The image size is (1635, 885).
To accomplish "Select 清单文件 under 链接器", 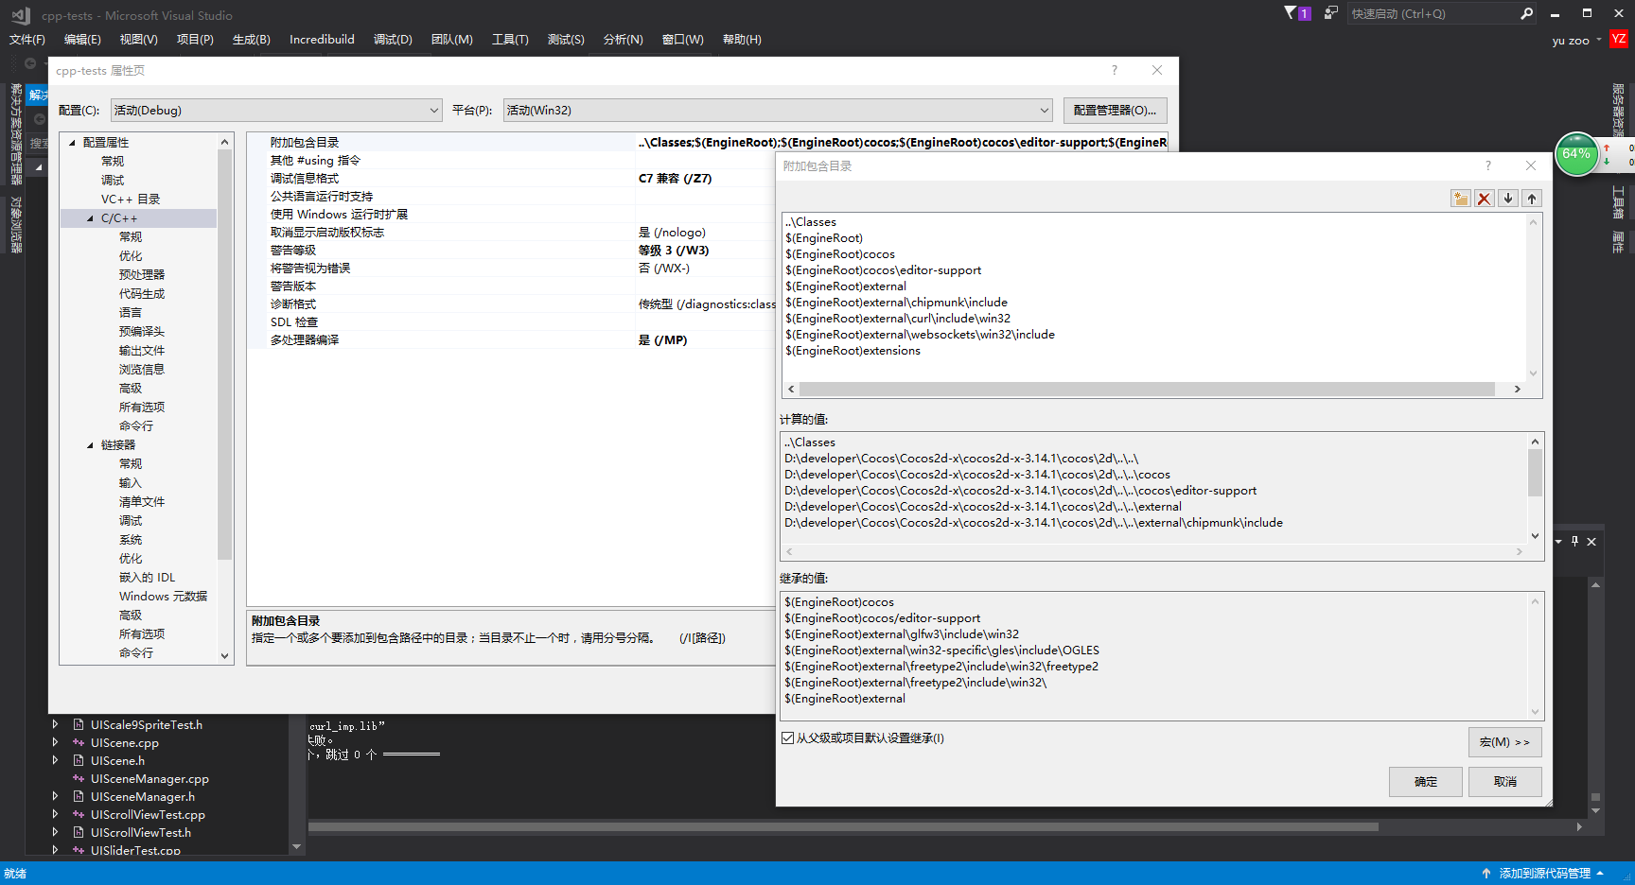I will (142, 502).
